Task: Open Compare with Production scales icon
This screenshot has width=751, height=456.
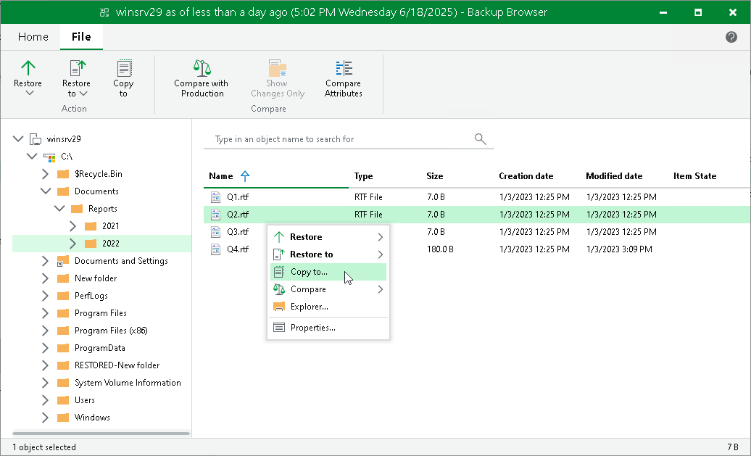Action: point(202,68)
